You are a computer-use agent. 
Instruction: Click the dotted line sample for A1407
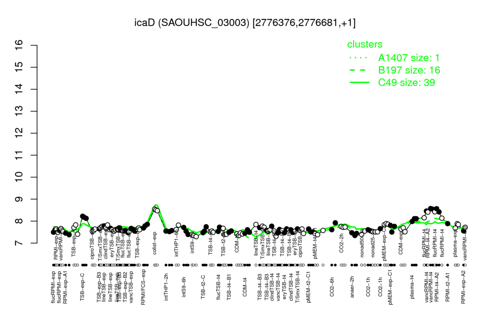[x=359, y=58]
